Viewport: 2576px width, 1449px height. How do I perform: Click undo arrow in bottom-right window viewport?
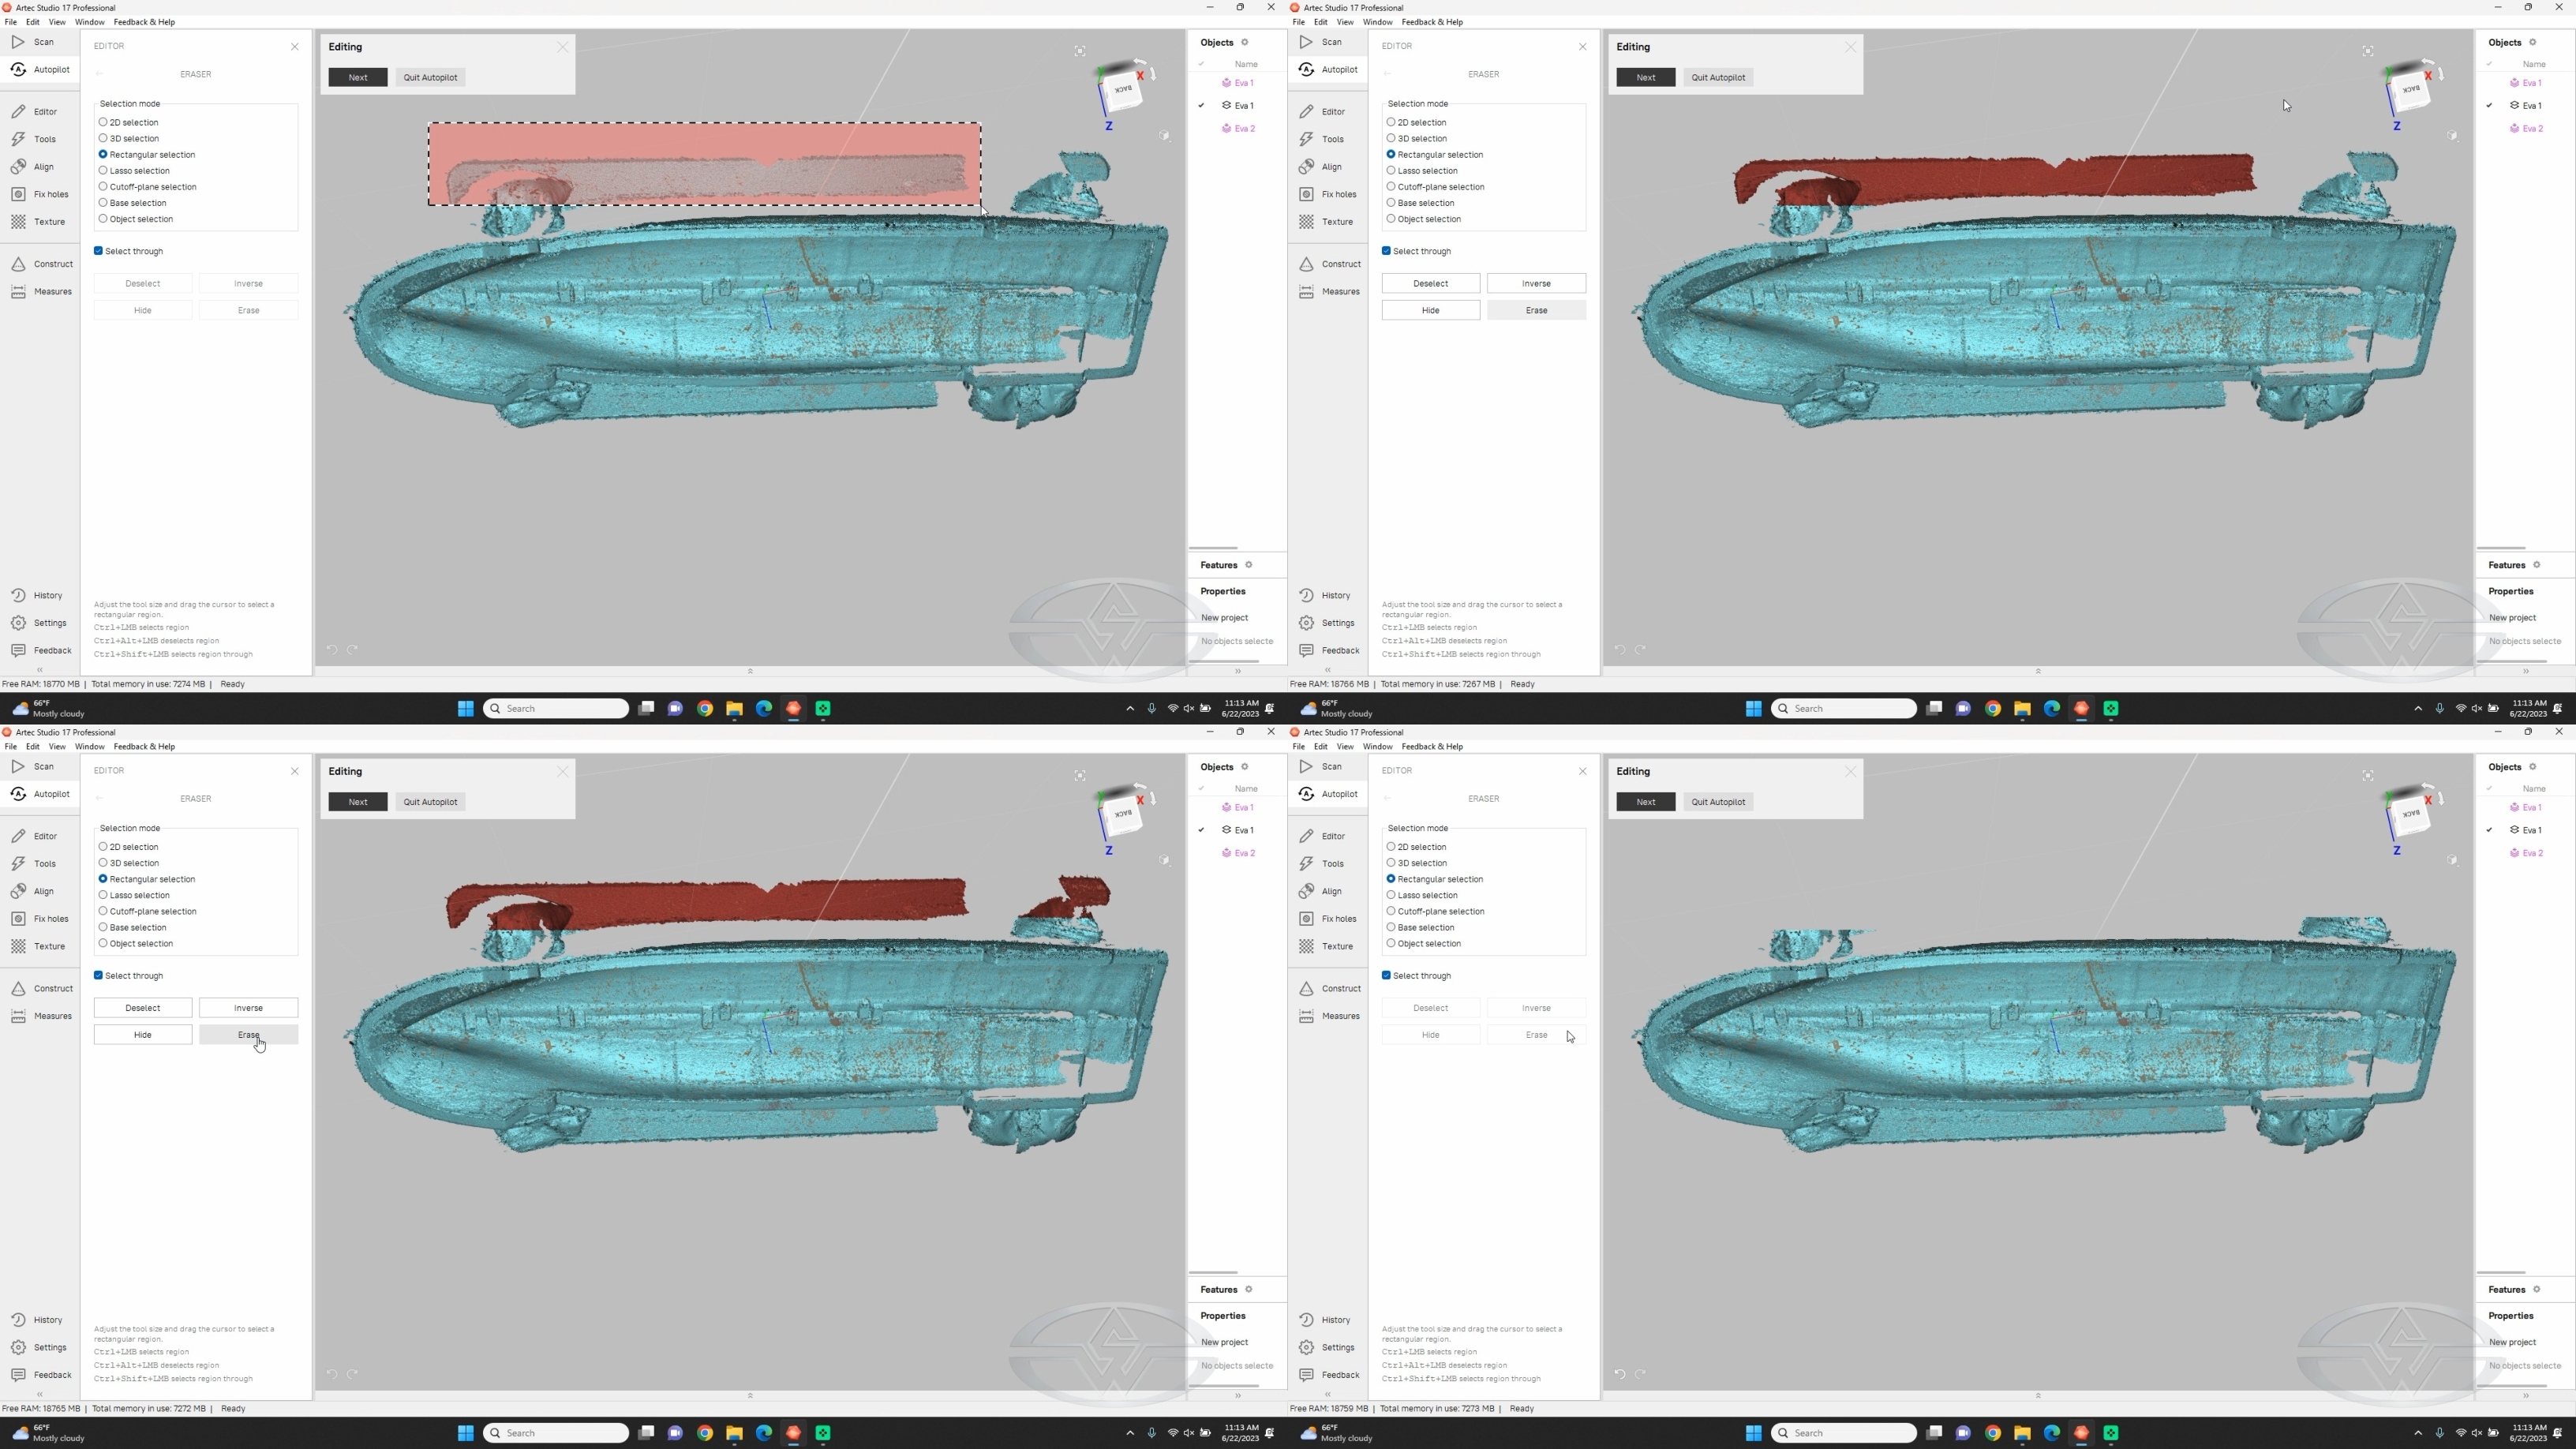[x=1620, y=1374]
